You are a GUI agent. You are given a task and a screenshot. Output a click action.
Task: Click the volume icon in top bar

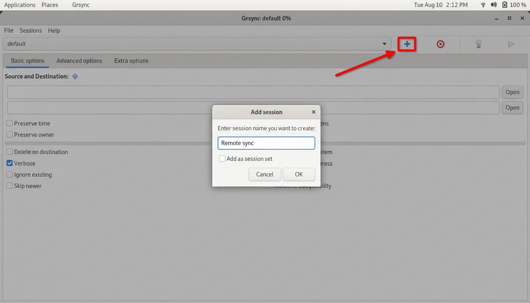pos(494,5)
